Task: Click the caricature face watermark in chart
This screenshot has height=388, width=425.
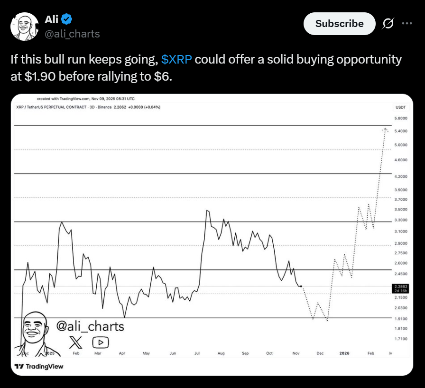Action: [x=37, y=330]
